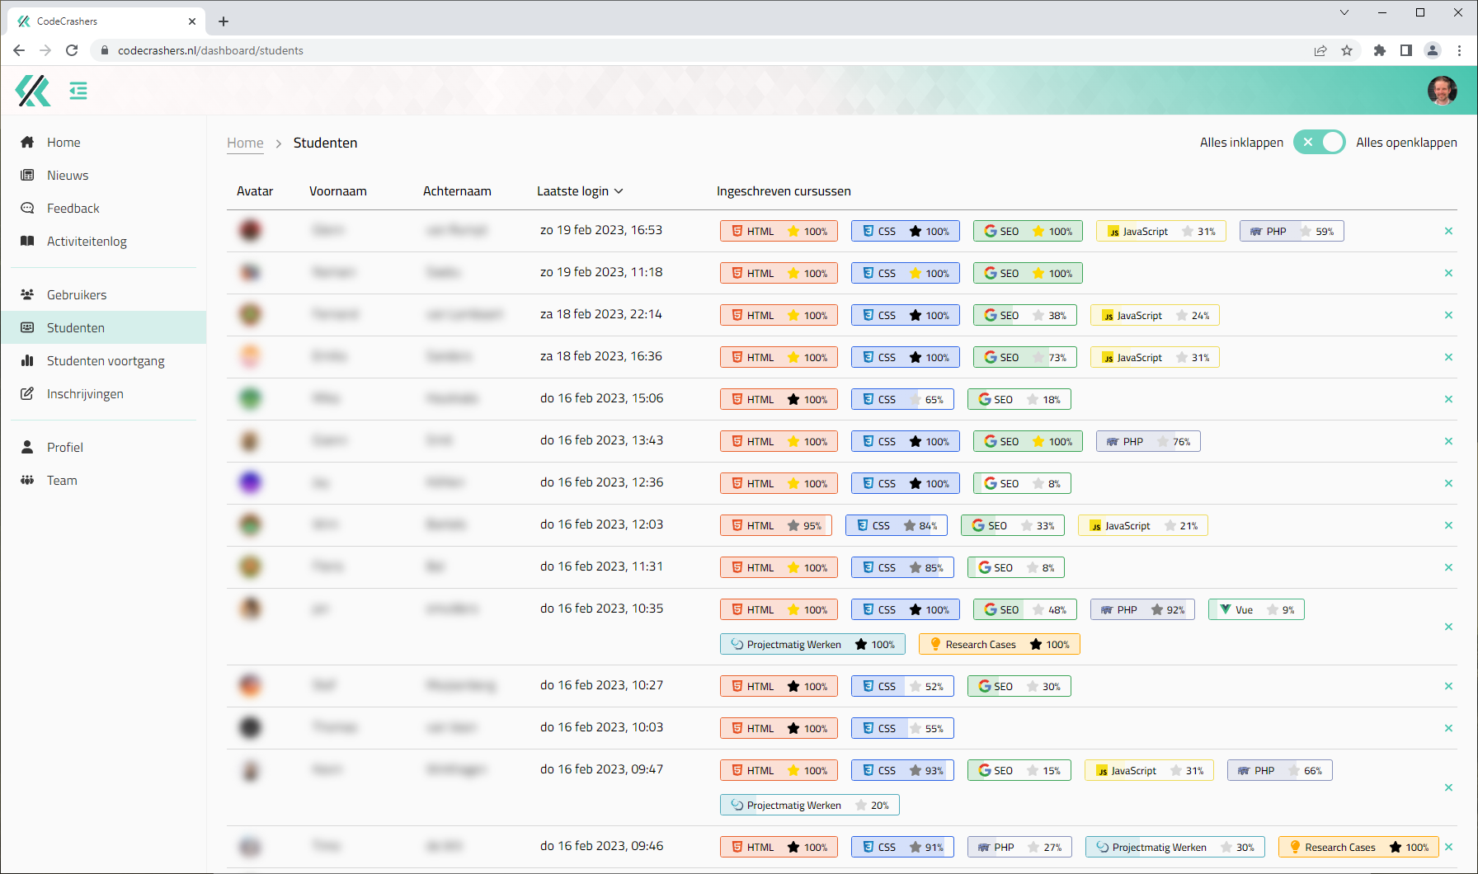Reload the page

click(x=72, y=50)
